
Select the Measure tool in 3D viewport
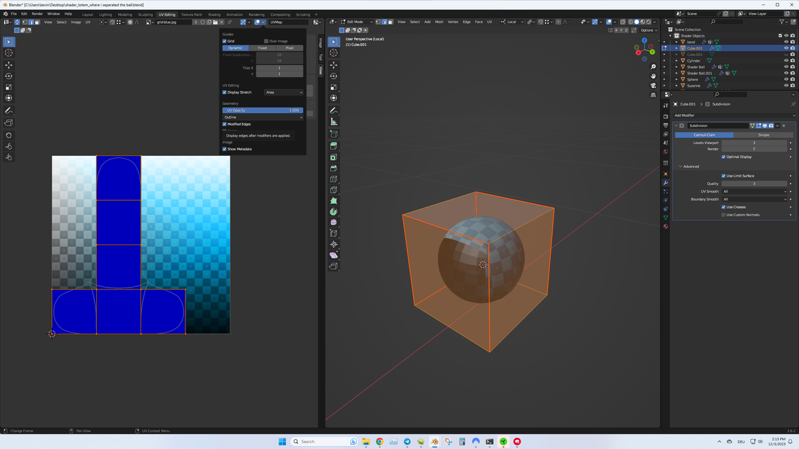click(x=334, y=122)
